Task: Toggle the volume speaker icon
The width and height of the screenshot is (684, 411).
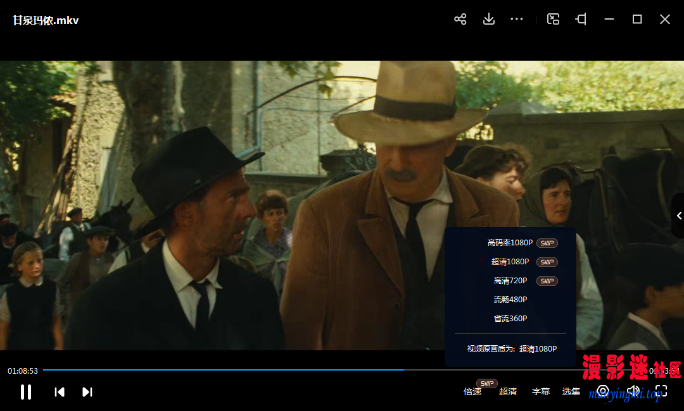Action: click(633, 391)
